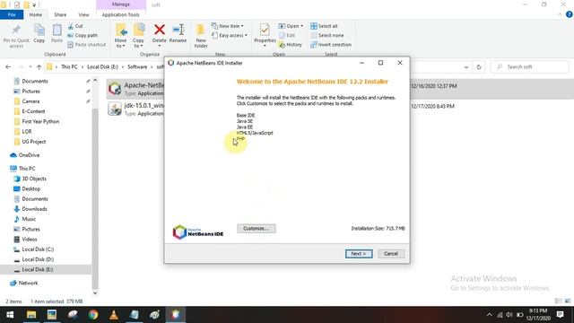
Task: Refresh the folder view
Action: (479, 67)
